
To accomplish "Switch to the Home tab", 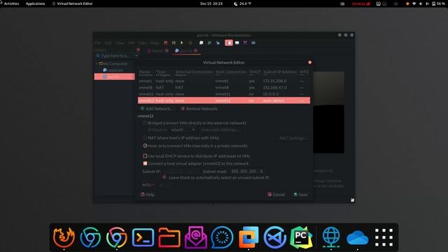I will (157, 51).
